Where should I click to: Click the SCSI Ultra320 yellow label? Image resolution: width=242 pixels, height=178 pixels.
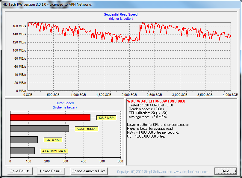87,129
